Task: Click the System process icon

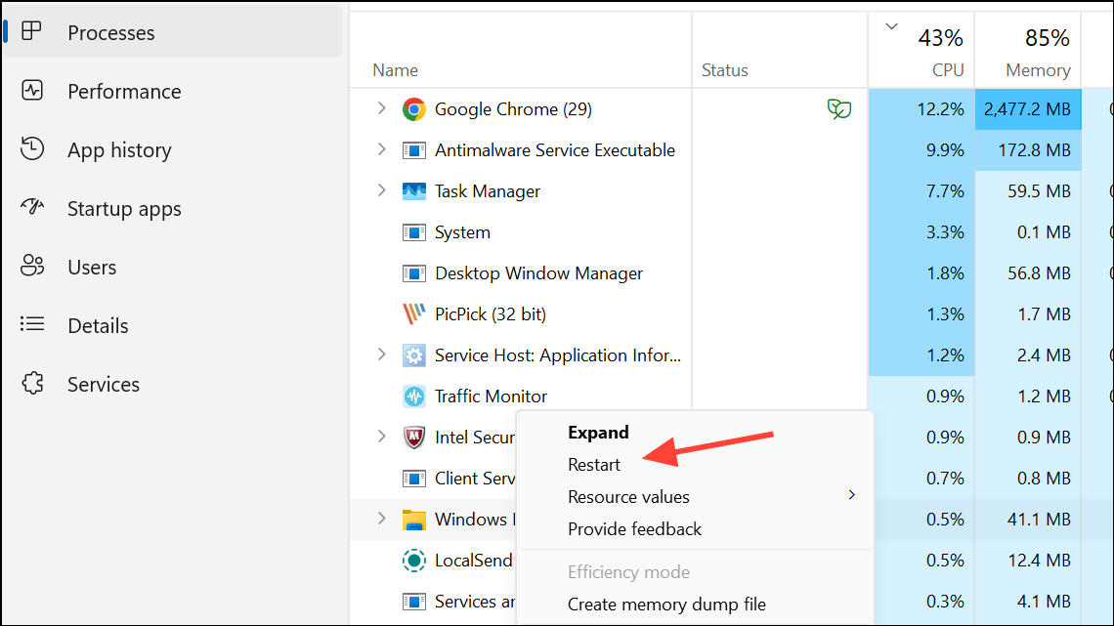Action: (413, 232)
